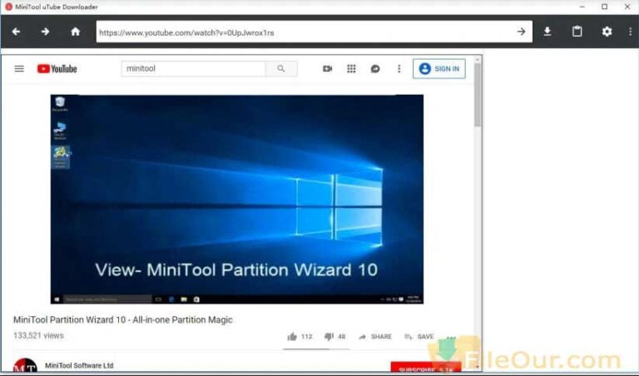Screen dimensions: 639x376
Task: Open settings with the gear icon
Action: pos(607,32)
